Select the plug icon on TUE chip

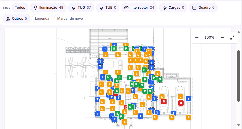click(x=101, y=8)
